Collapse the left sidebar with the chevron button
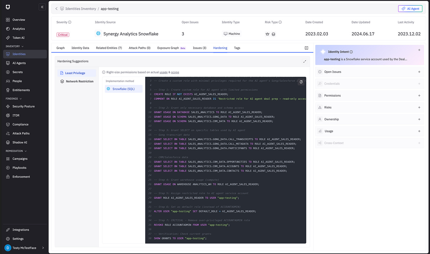Image resolution: width=430 pixels, height=254 pixels. click(x=42, y=7)
